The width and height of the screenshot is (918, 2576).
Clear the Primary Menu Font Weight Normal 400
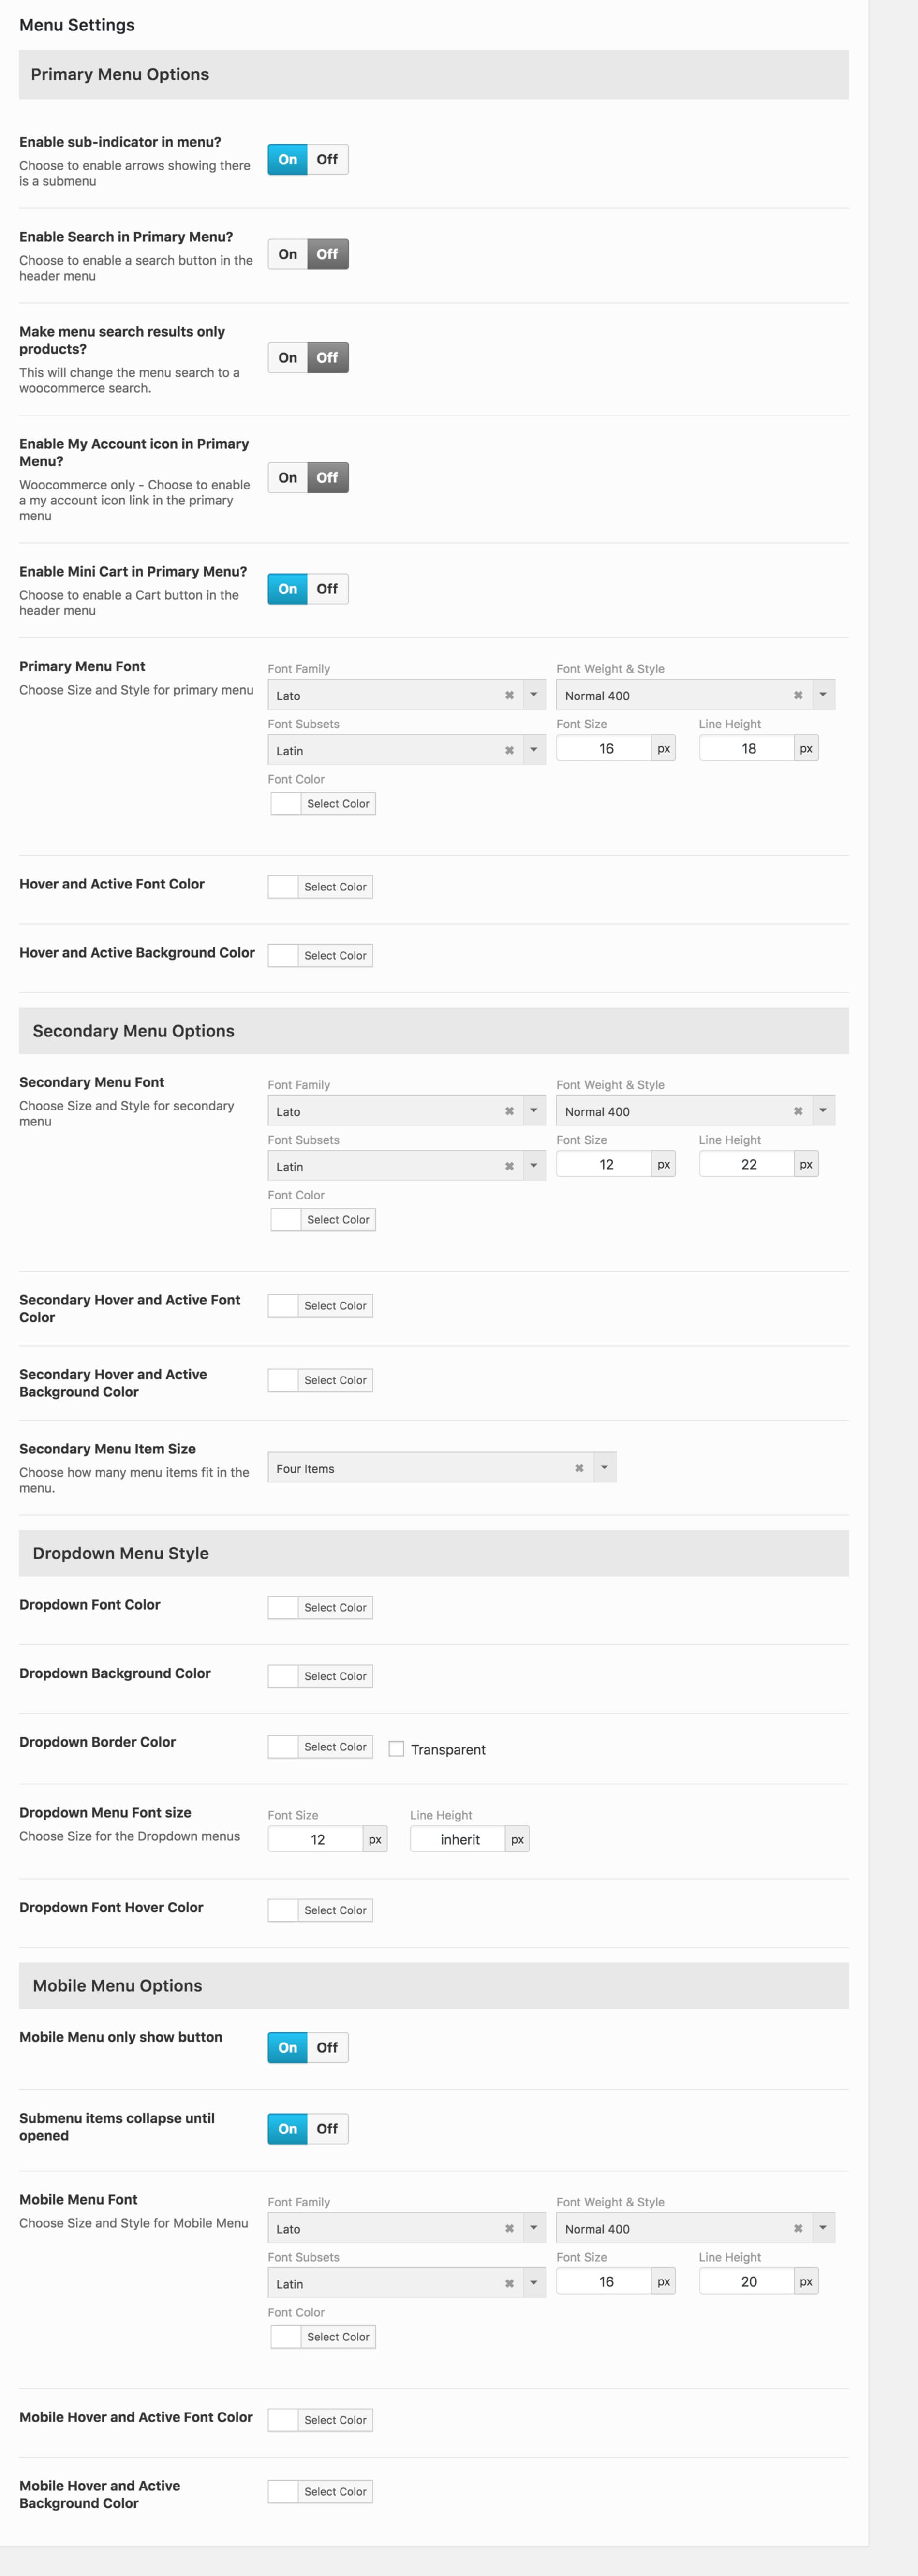tap(798, 695)
